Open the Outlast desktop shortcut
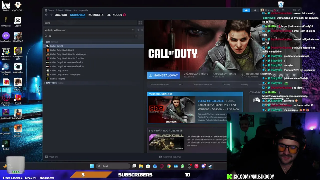 click(6, 145)
